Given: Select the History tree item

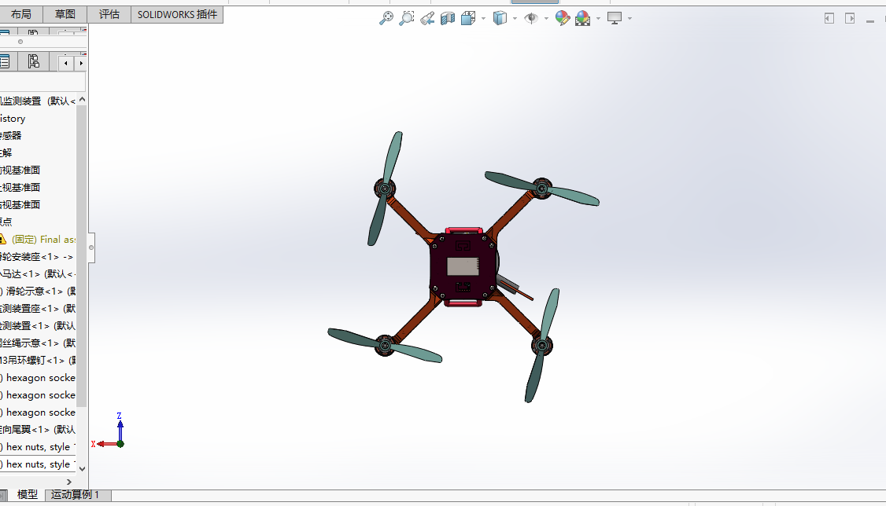Looking at the screenshot, I should (x=13, y=119).
